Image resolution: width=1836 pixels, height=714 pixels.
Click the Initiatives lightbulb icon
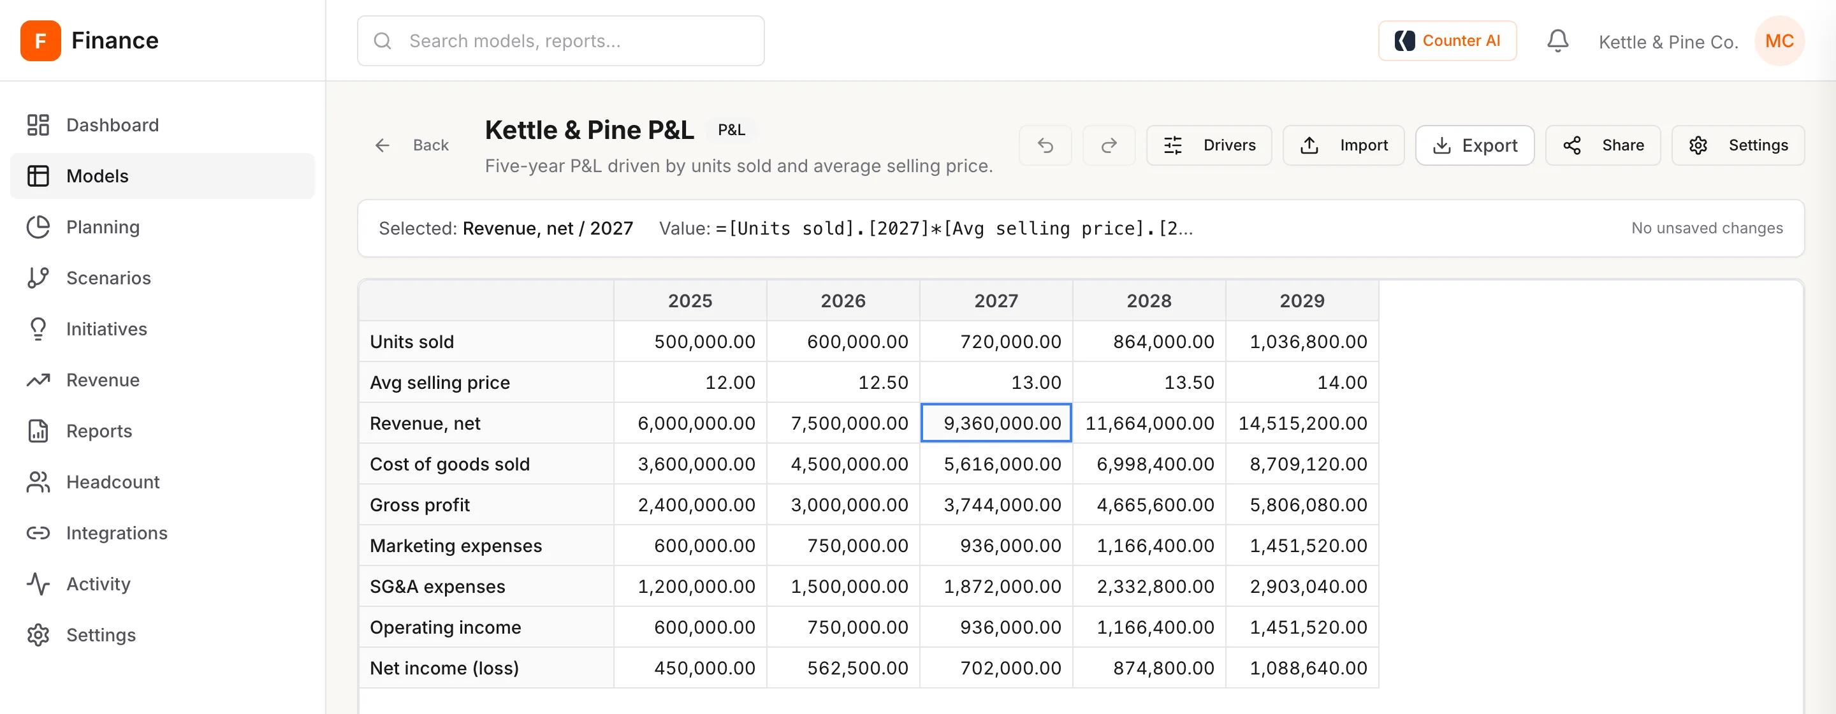pos(38,328)
